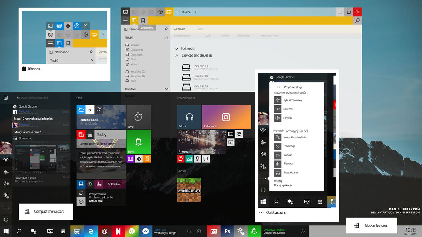Select the Tryb samolotowy quick action
The width and height of the screenshot is (422, 237).
(277, 100)
